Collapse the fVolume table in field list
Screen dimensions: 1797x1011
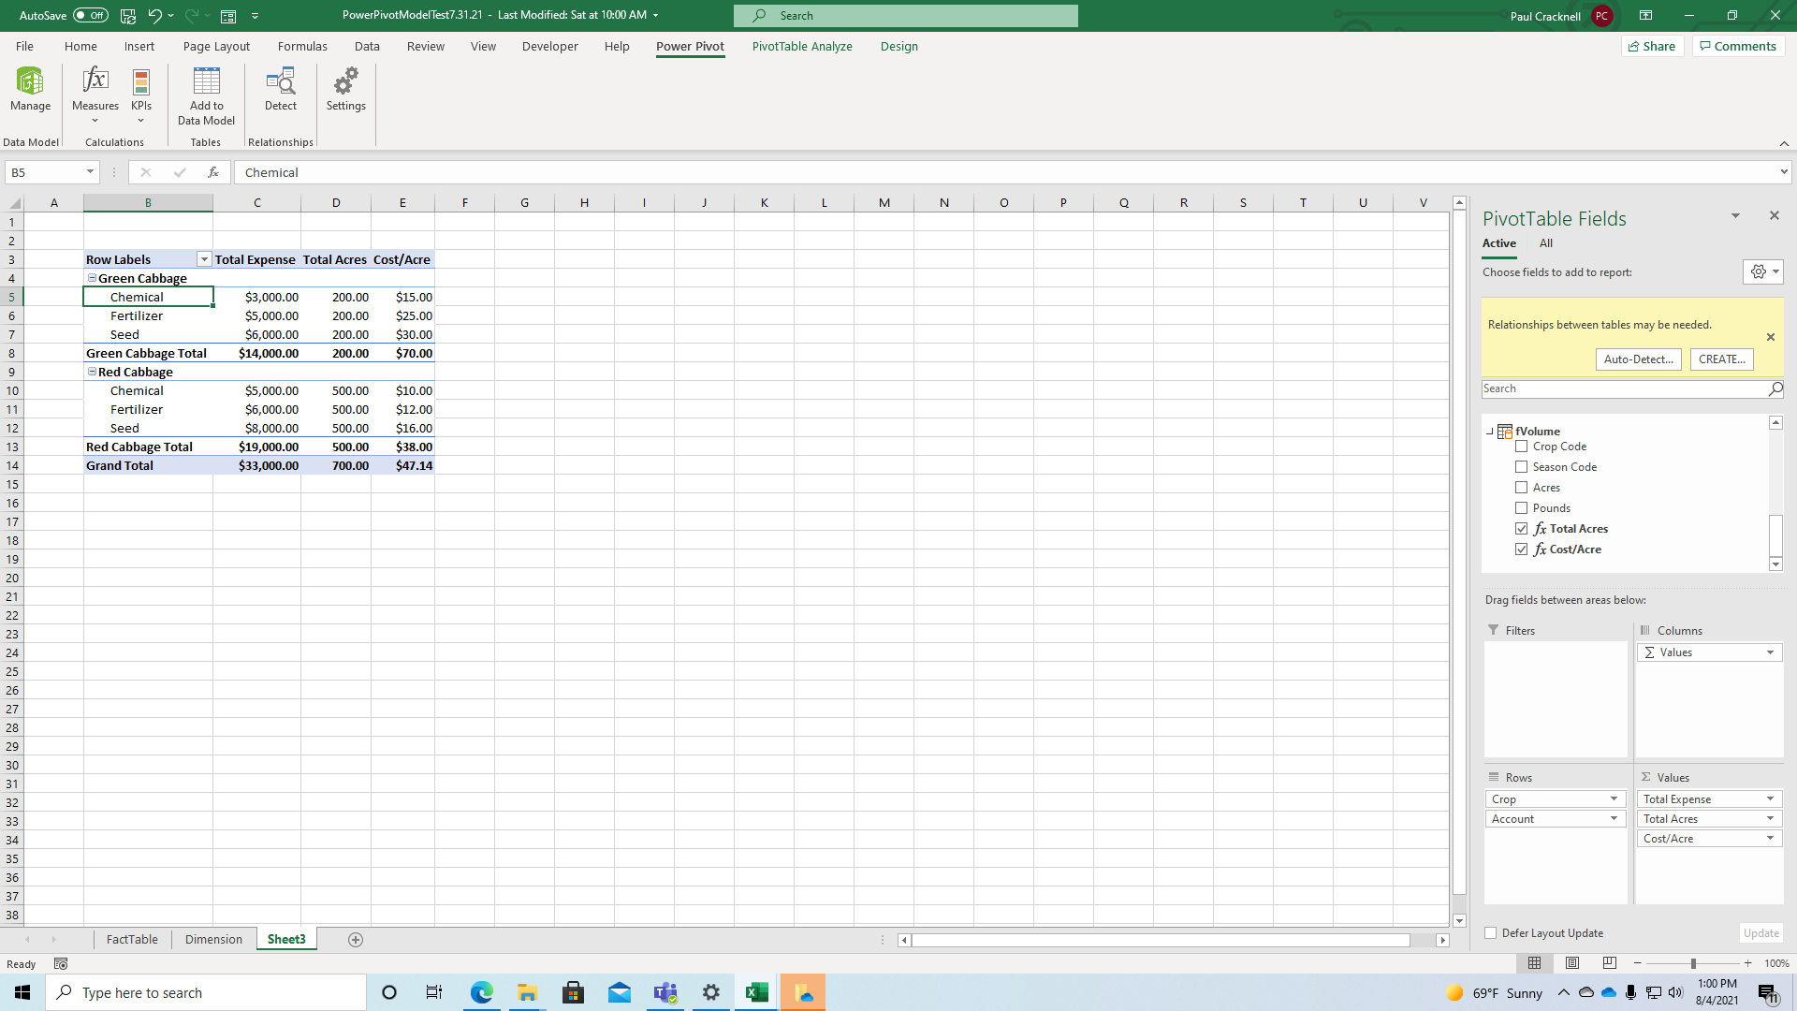click(1490, 432)
